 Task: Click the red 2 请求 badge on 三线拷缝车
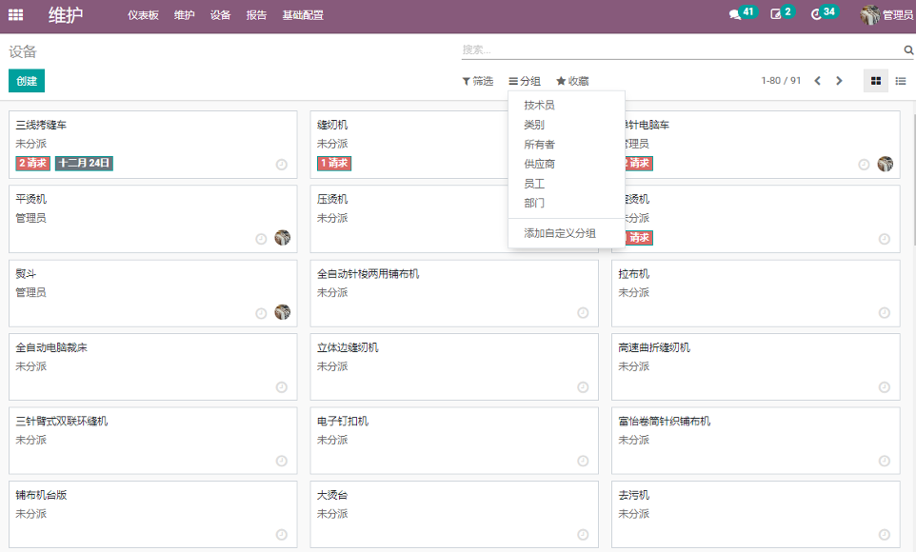tap(33, 163)
